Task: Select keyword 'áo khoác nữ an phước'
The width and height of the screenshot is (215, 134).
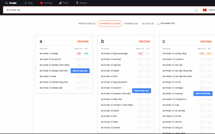Action: 50,59
